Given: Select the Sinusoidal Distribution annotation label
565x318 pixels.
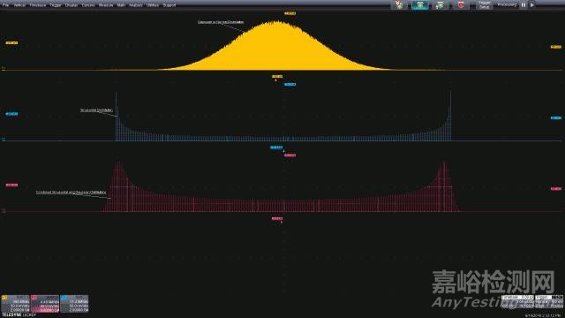Looking at the screenshot, I should click(96, 110).
